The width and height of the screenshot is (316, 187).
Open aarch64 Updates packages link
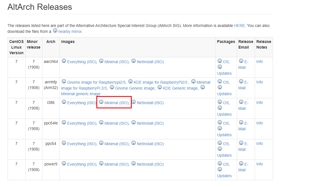[x=224, y=73]
